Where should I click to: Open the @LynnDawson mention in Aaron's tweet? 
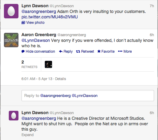(x=36, y=40)
